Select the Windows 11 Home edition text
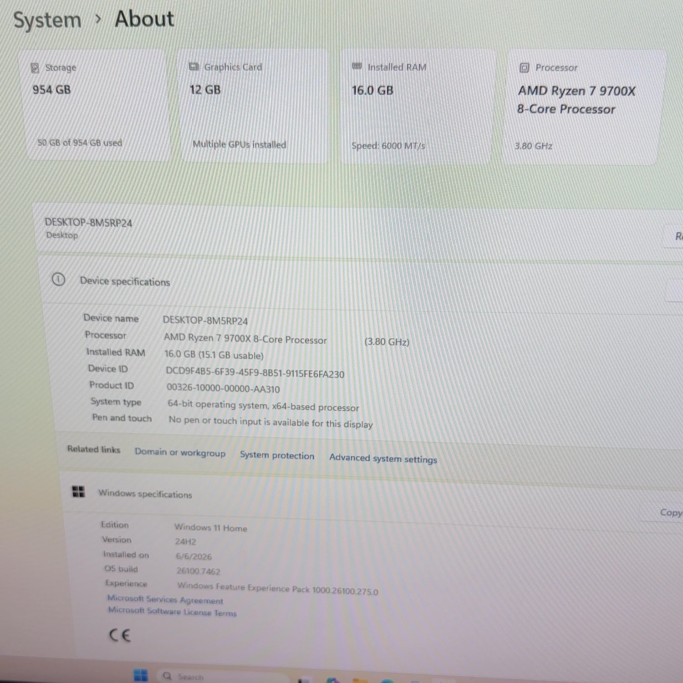Viewport: 683px width, 683px height. tap(211, 527)
